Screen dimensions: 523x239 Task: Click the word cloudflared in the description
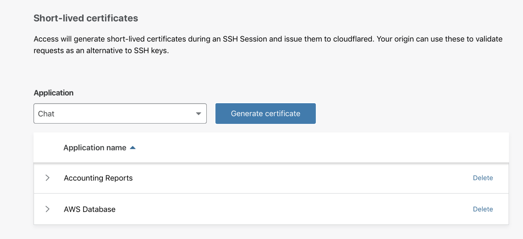(351, 39)
